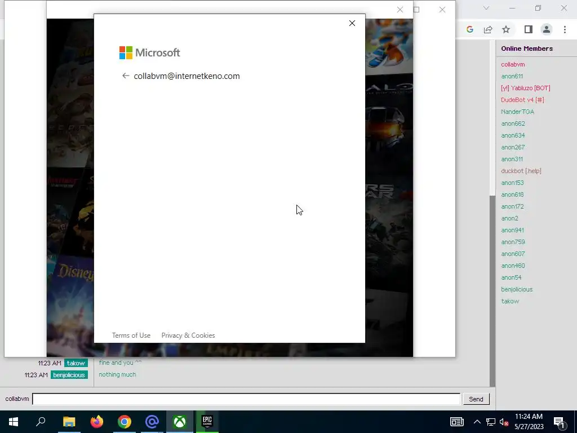Launch Google Chrome from the taskbar
Screen dimensions: 577x433
125,422
